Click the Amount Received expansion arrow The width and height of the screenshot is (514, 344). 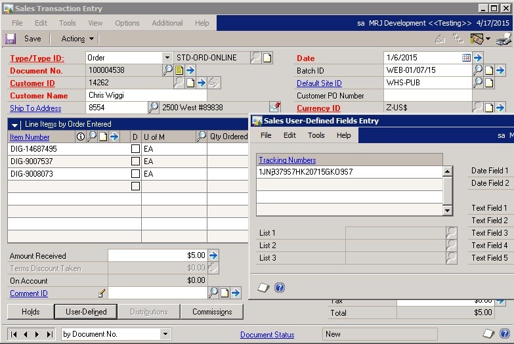coord(213,255)
